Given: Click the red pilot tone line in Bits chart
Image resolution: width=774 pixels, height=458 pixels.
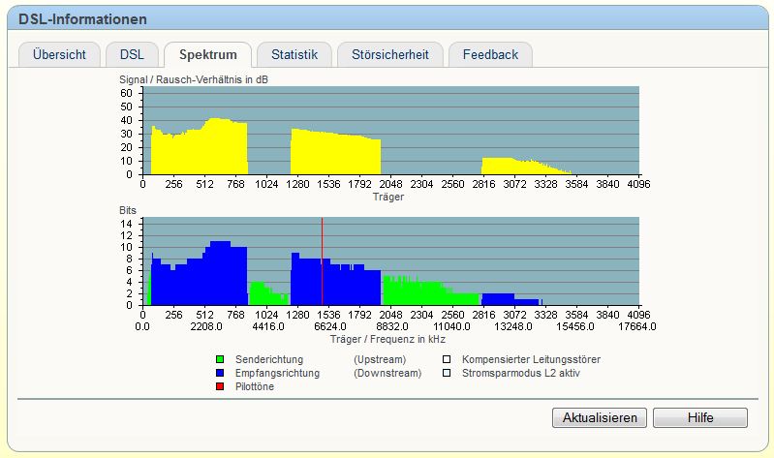Looking at the screenshot, I should coord(323,261).
